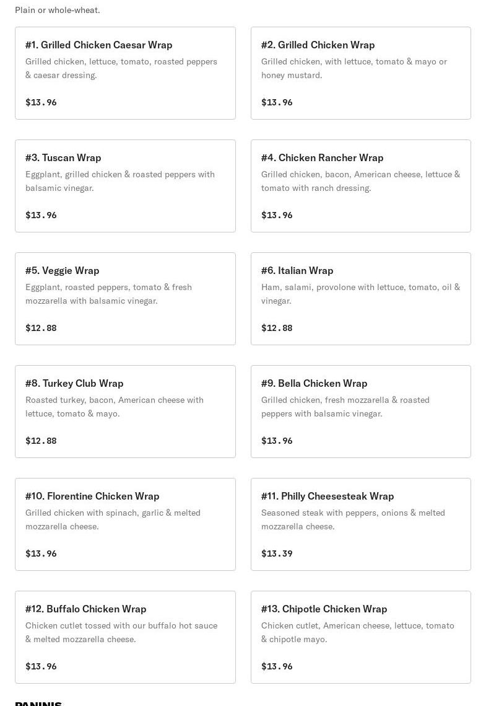This screenshot has height=706, width=486.
Task: Click the "Plain or whole-wheat" note
Action: (x=58, y=10)
